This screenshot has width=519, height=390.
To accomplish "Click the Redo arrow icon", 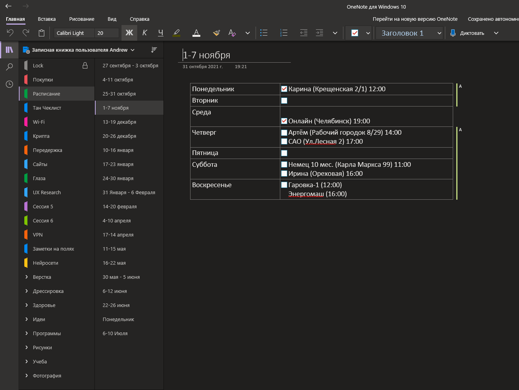I will coord(26,33).
